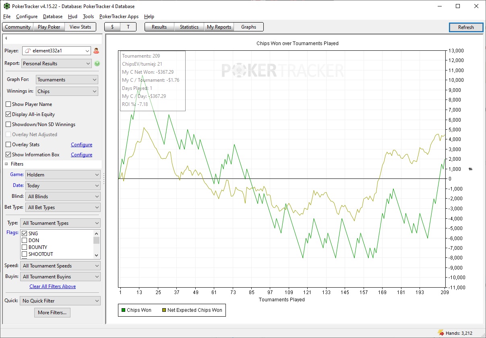This screenshot has height=338, width=486.
Task: Expand the Graph For dropdown
Action: click(x=67, y=80)
